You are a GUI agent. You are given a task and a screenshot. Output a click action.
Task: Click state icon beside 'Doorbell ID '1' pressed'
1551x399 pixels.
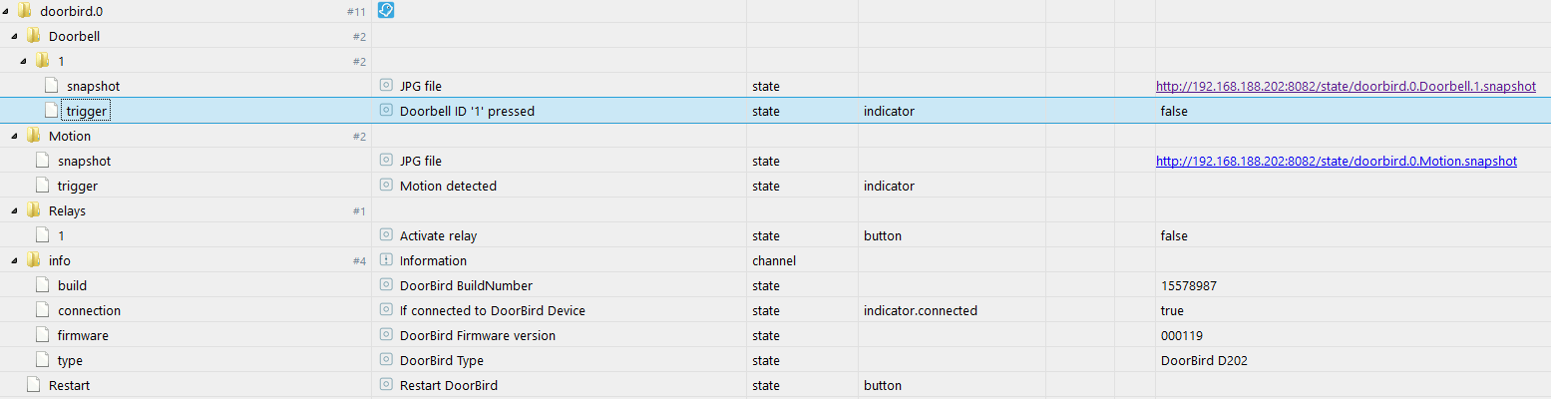tap(386, 111)
